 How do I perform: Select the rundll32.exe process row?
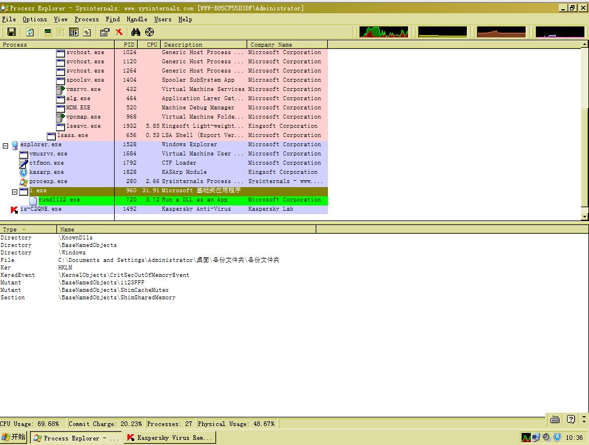(x=59, y=200)
